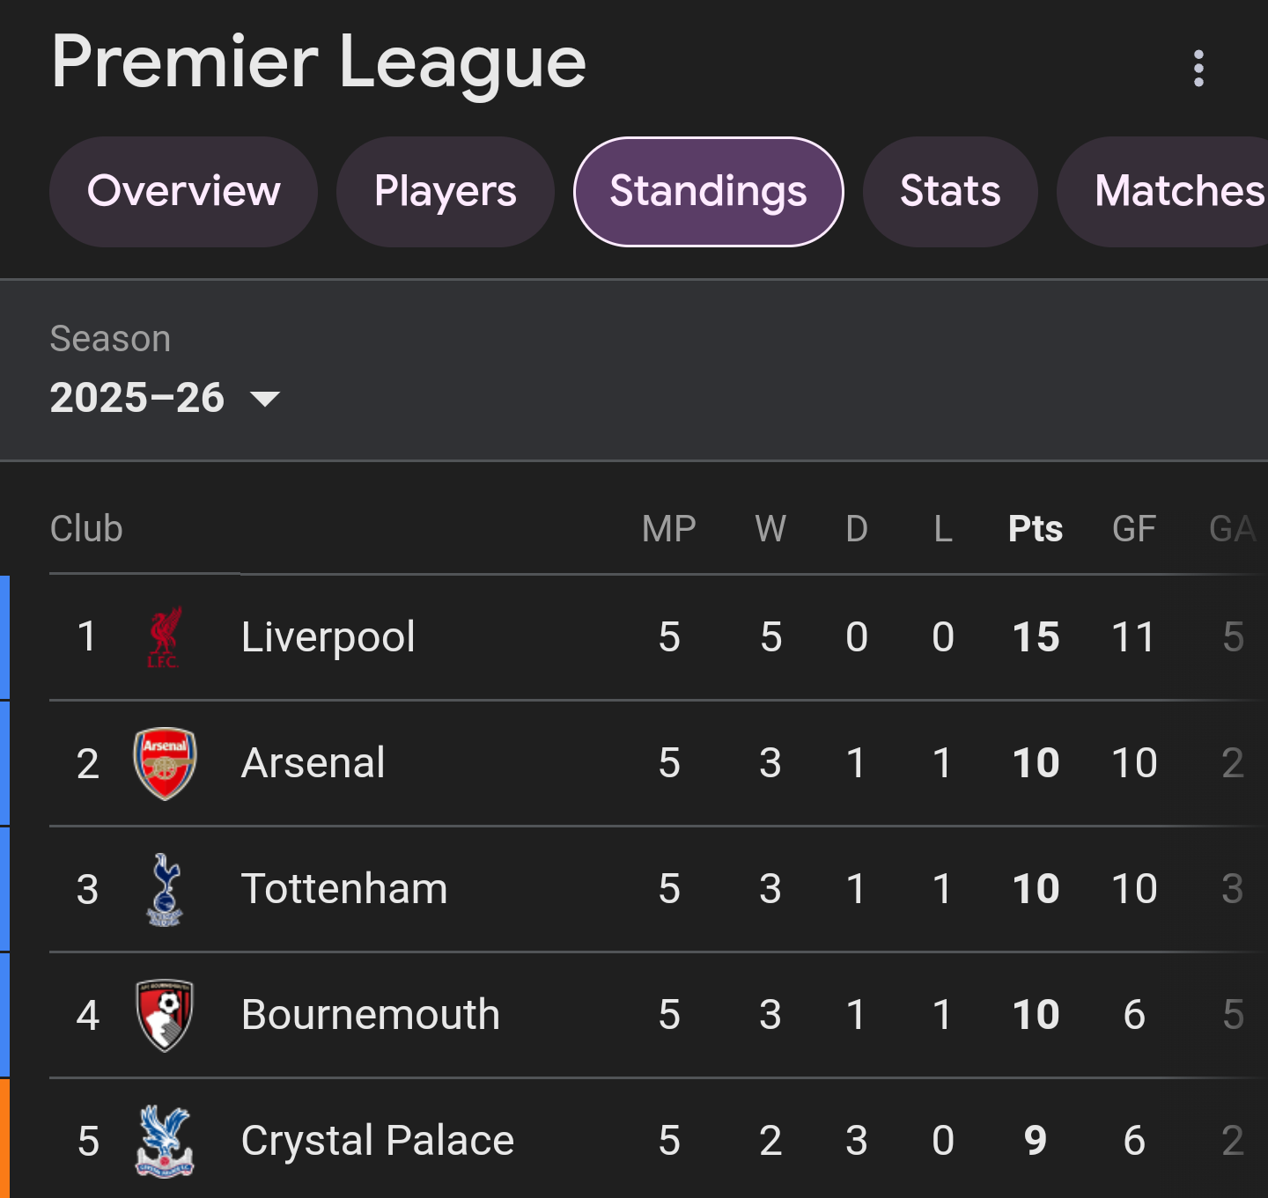Click the Arsenal club crest
Screen dimensions: 1268x1198
coord(165,763)
